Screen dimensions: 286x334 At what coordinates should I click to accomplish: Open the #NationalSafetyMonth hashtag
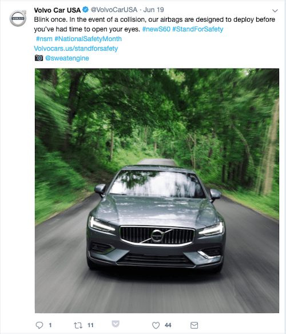click(88, 39)
